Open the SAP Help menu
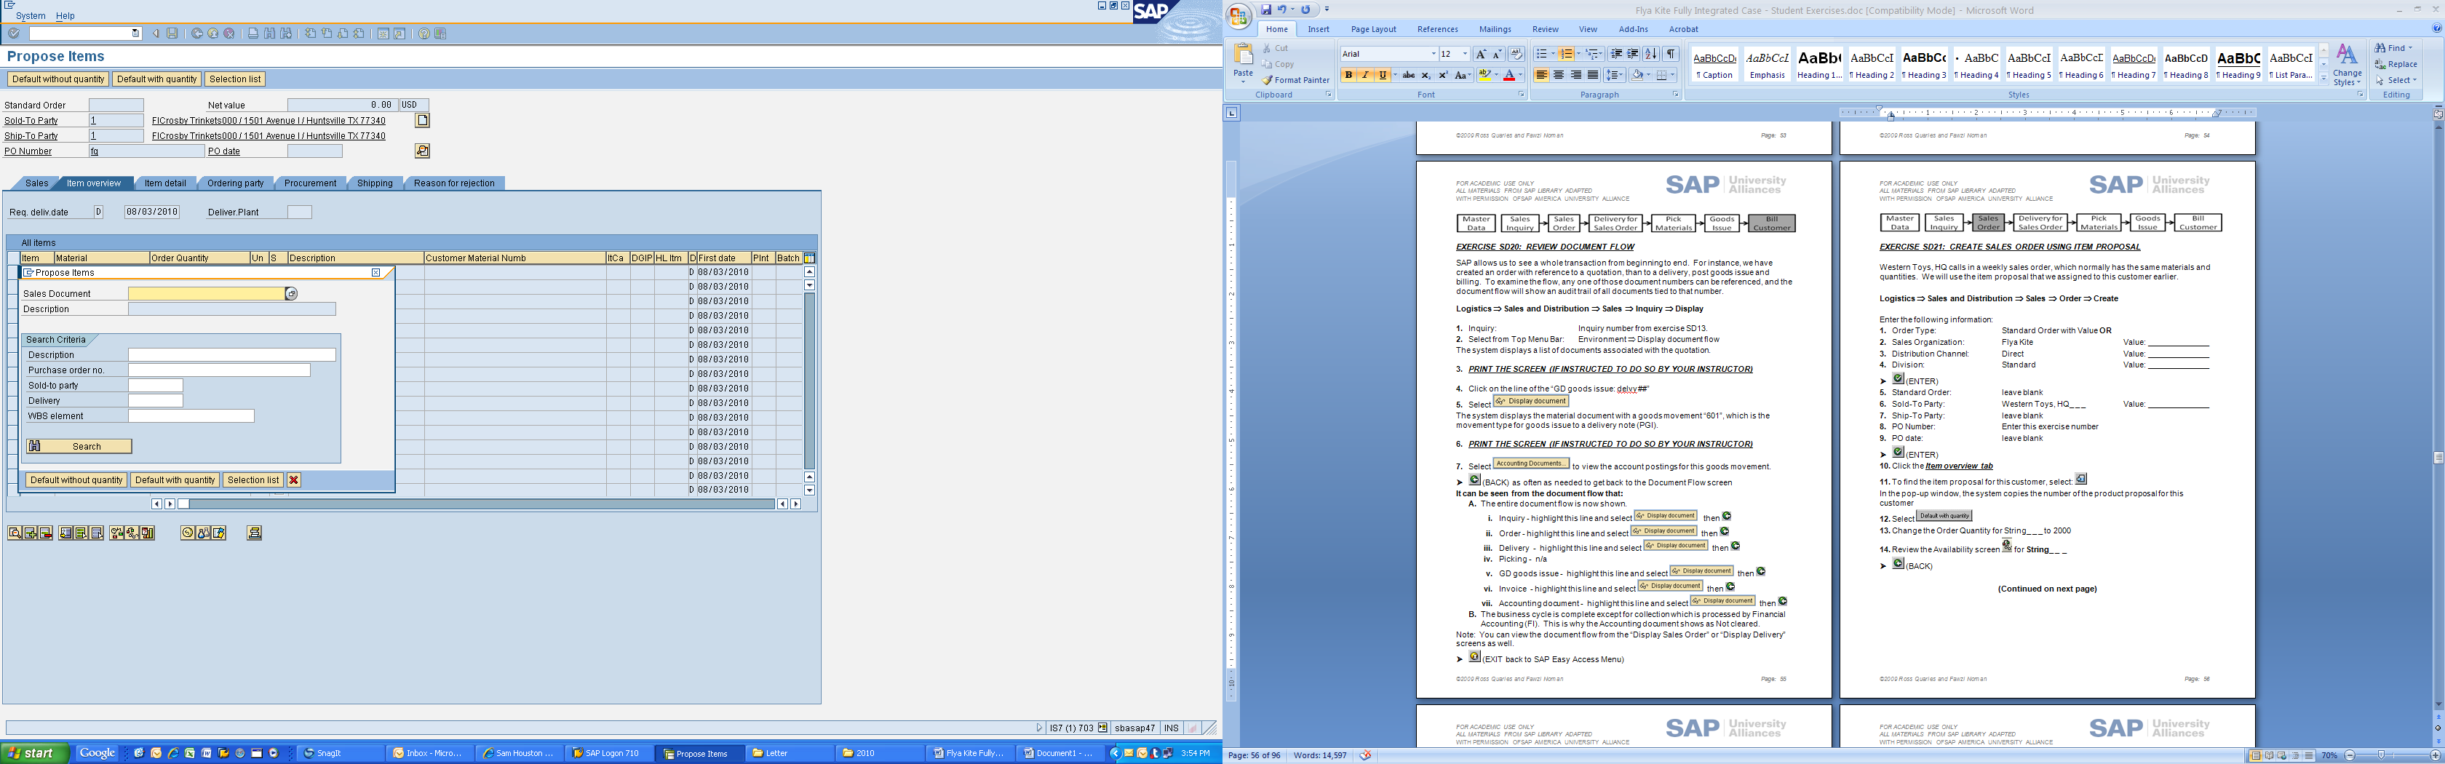The image size is (2445, 764). coord(65,16)
